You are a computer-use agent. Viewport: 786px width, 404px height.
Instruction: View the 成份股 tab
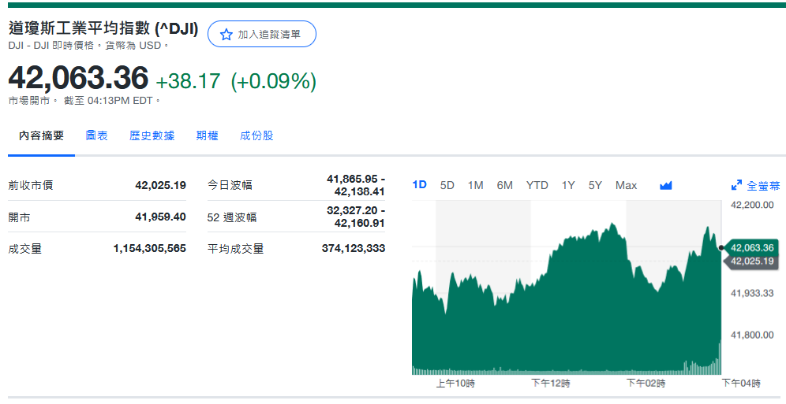pyautogui.click(x=256, y=135)
